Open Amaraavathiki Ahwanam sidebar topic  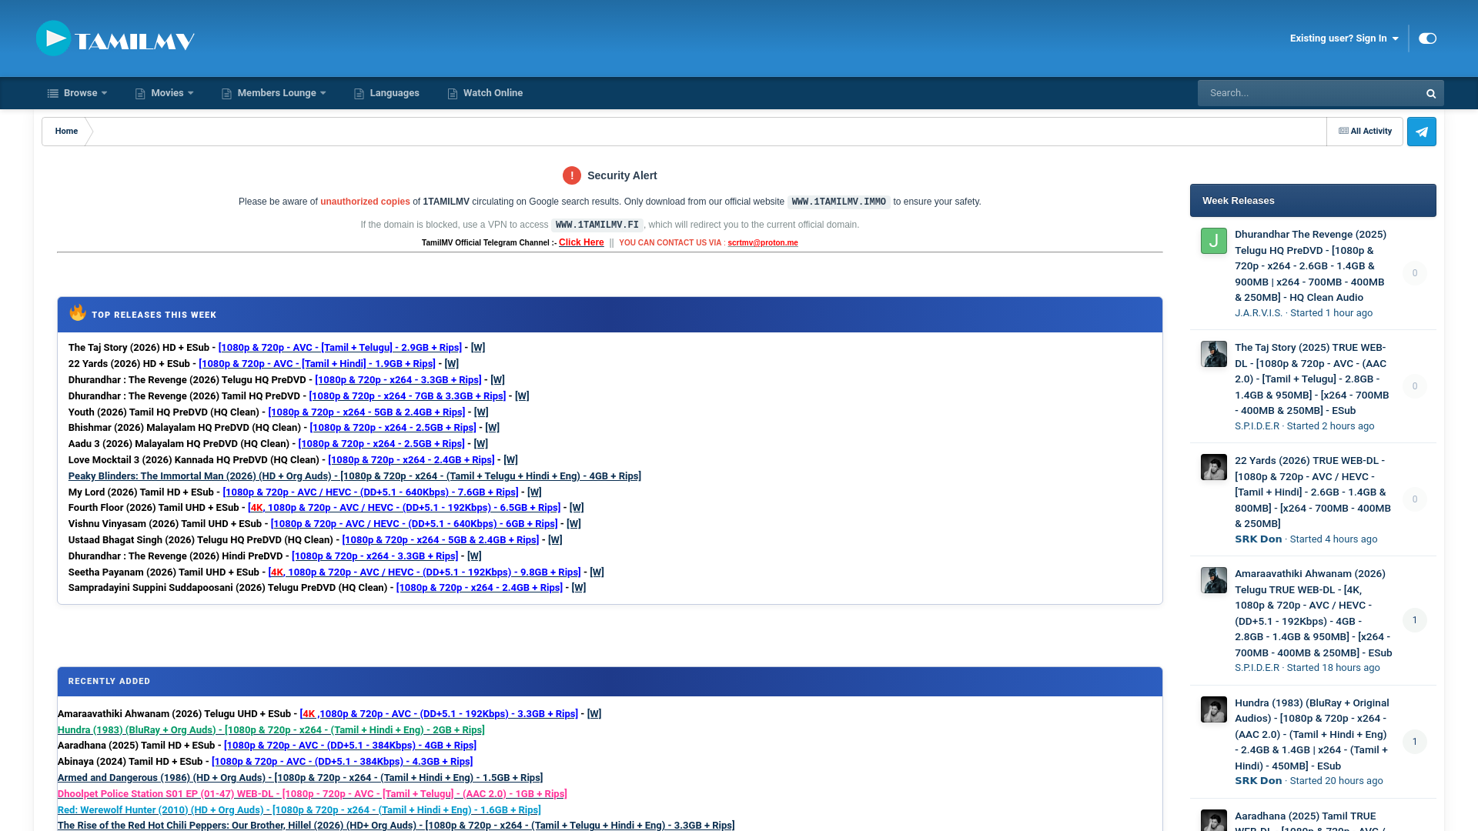click(1313, 613)
